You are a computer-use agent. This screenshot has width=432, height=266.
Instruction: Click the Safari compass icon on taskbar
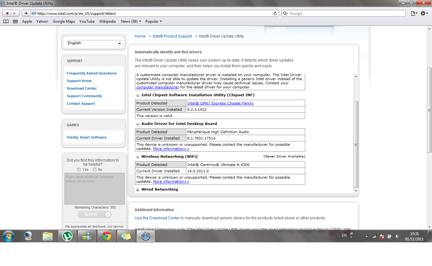[146, 236]
